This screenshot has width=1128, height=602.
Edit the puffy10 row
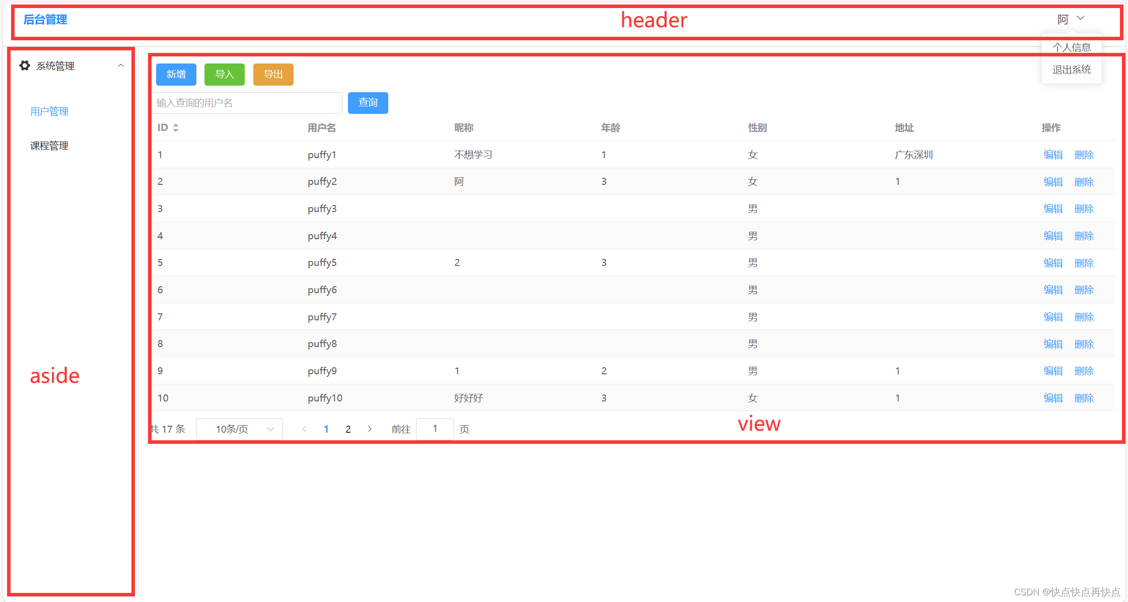pos(1053,398)
